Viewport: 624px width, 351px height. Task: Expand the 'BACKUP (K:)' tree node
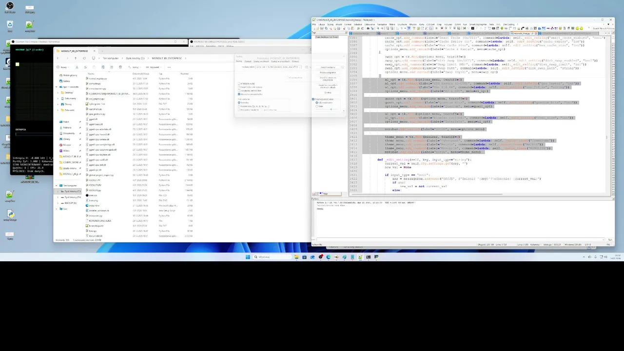coord(58,203)
